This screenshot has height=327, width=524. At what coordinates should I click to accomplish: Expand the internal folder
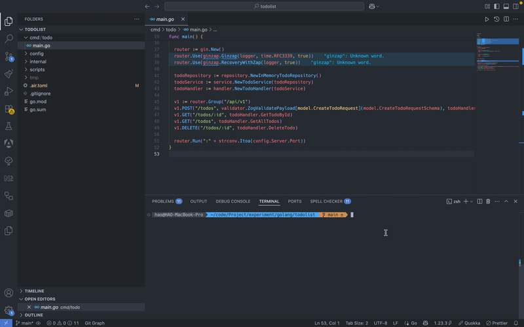click(x=26, y=61)
